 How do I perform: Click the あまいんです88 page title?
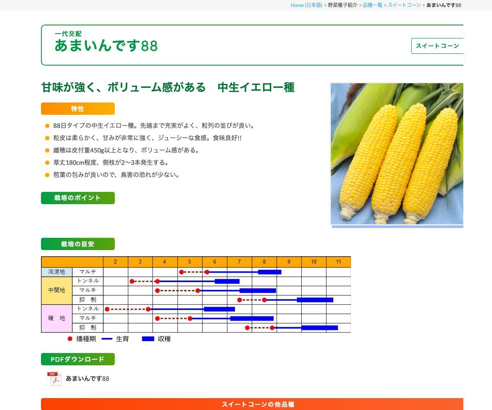click(x=106, y=46)
